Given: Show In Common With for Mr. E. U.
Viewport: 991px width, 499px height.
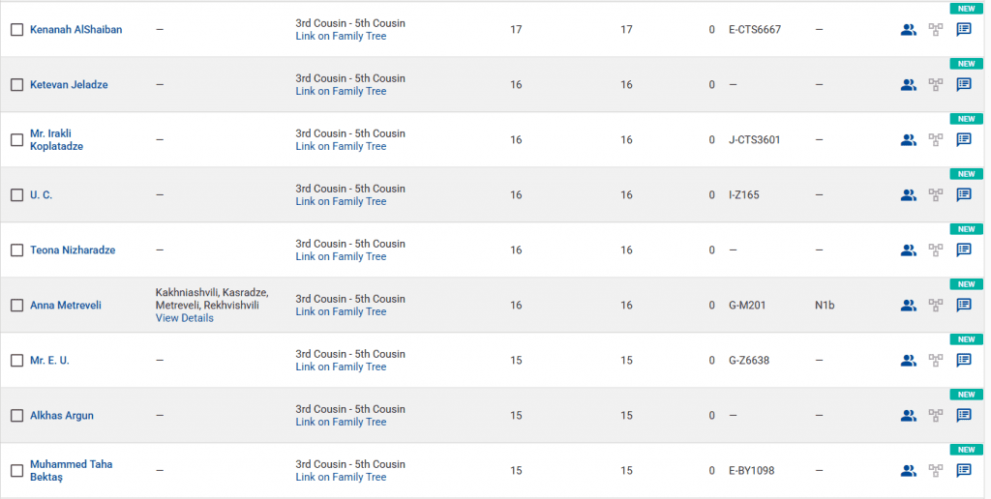Looking at the screenshot, I should (x=908, y=361).
